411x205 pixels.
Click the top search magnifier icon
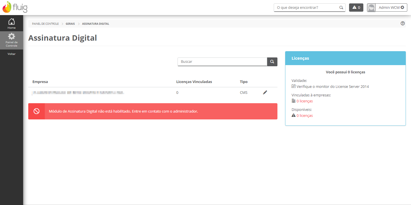341,8
